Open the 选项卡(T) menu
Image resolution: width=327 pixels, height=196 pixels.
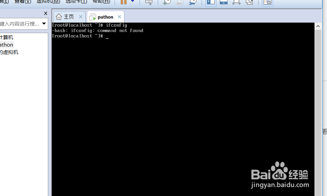tap(76, 2)
